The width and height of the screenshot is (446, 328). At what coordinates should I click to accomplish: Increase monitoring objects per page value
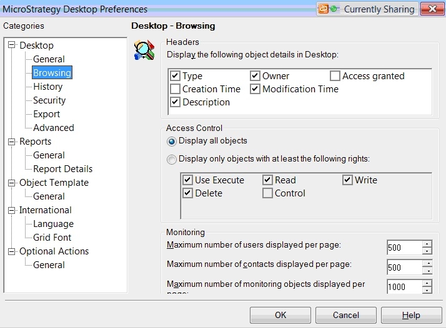[427, 284]
